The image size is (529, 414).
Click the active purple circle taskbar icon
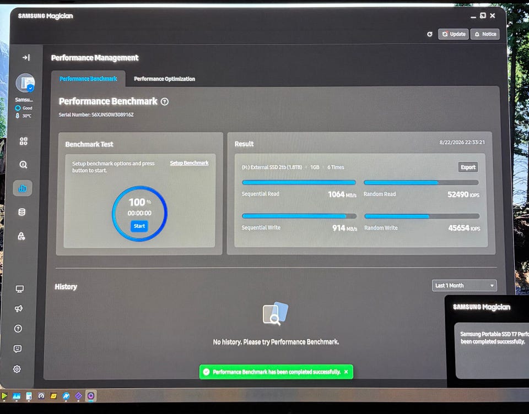91,396
